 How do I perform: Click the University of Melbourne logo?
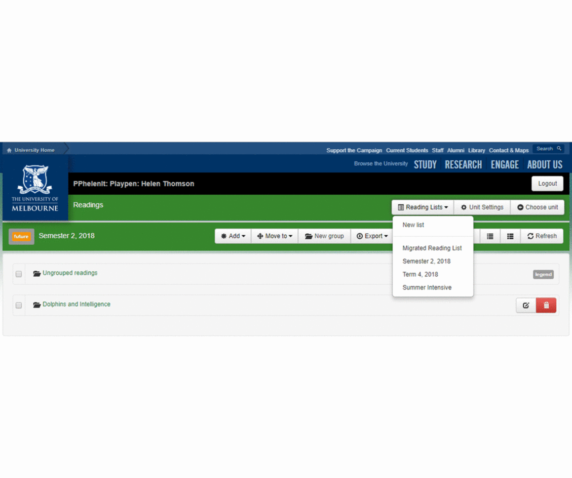(35, 188)
